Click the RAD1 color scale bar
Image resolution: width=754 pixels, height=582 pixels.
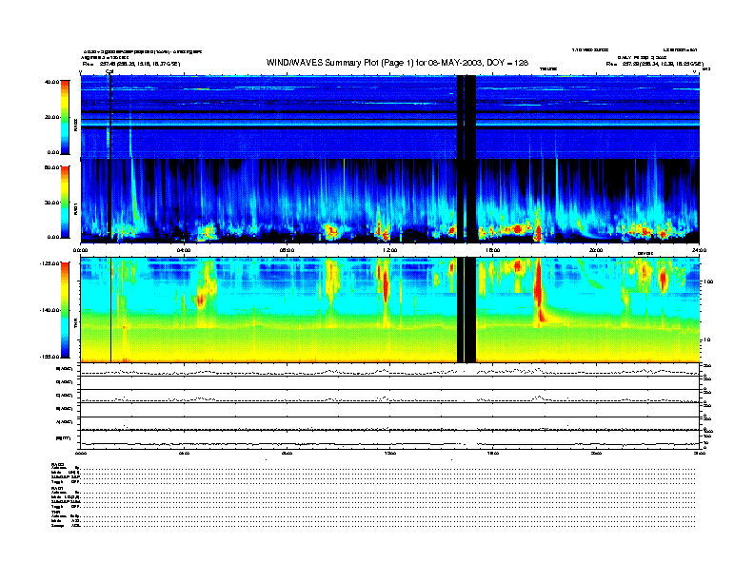tap(65, 202)
